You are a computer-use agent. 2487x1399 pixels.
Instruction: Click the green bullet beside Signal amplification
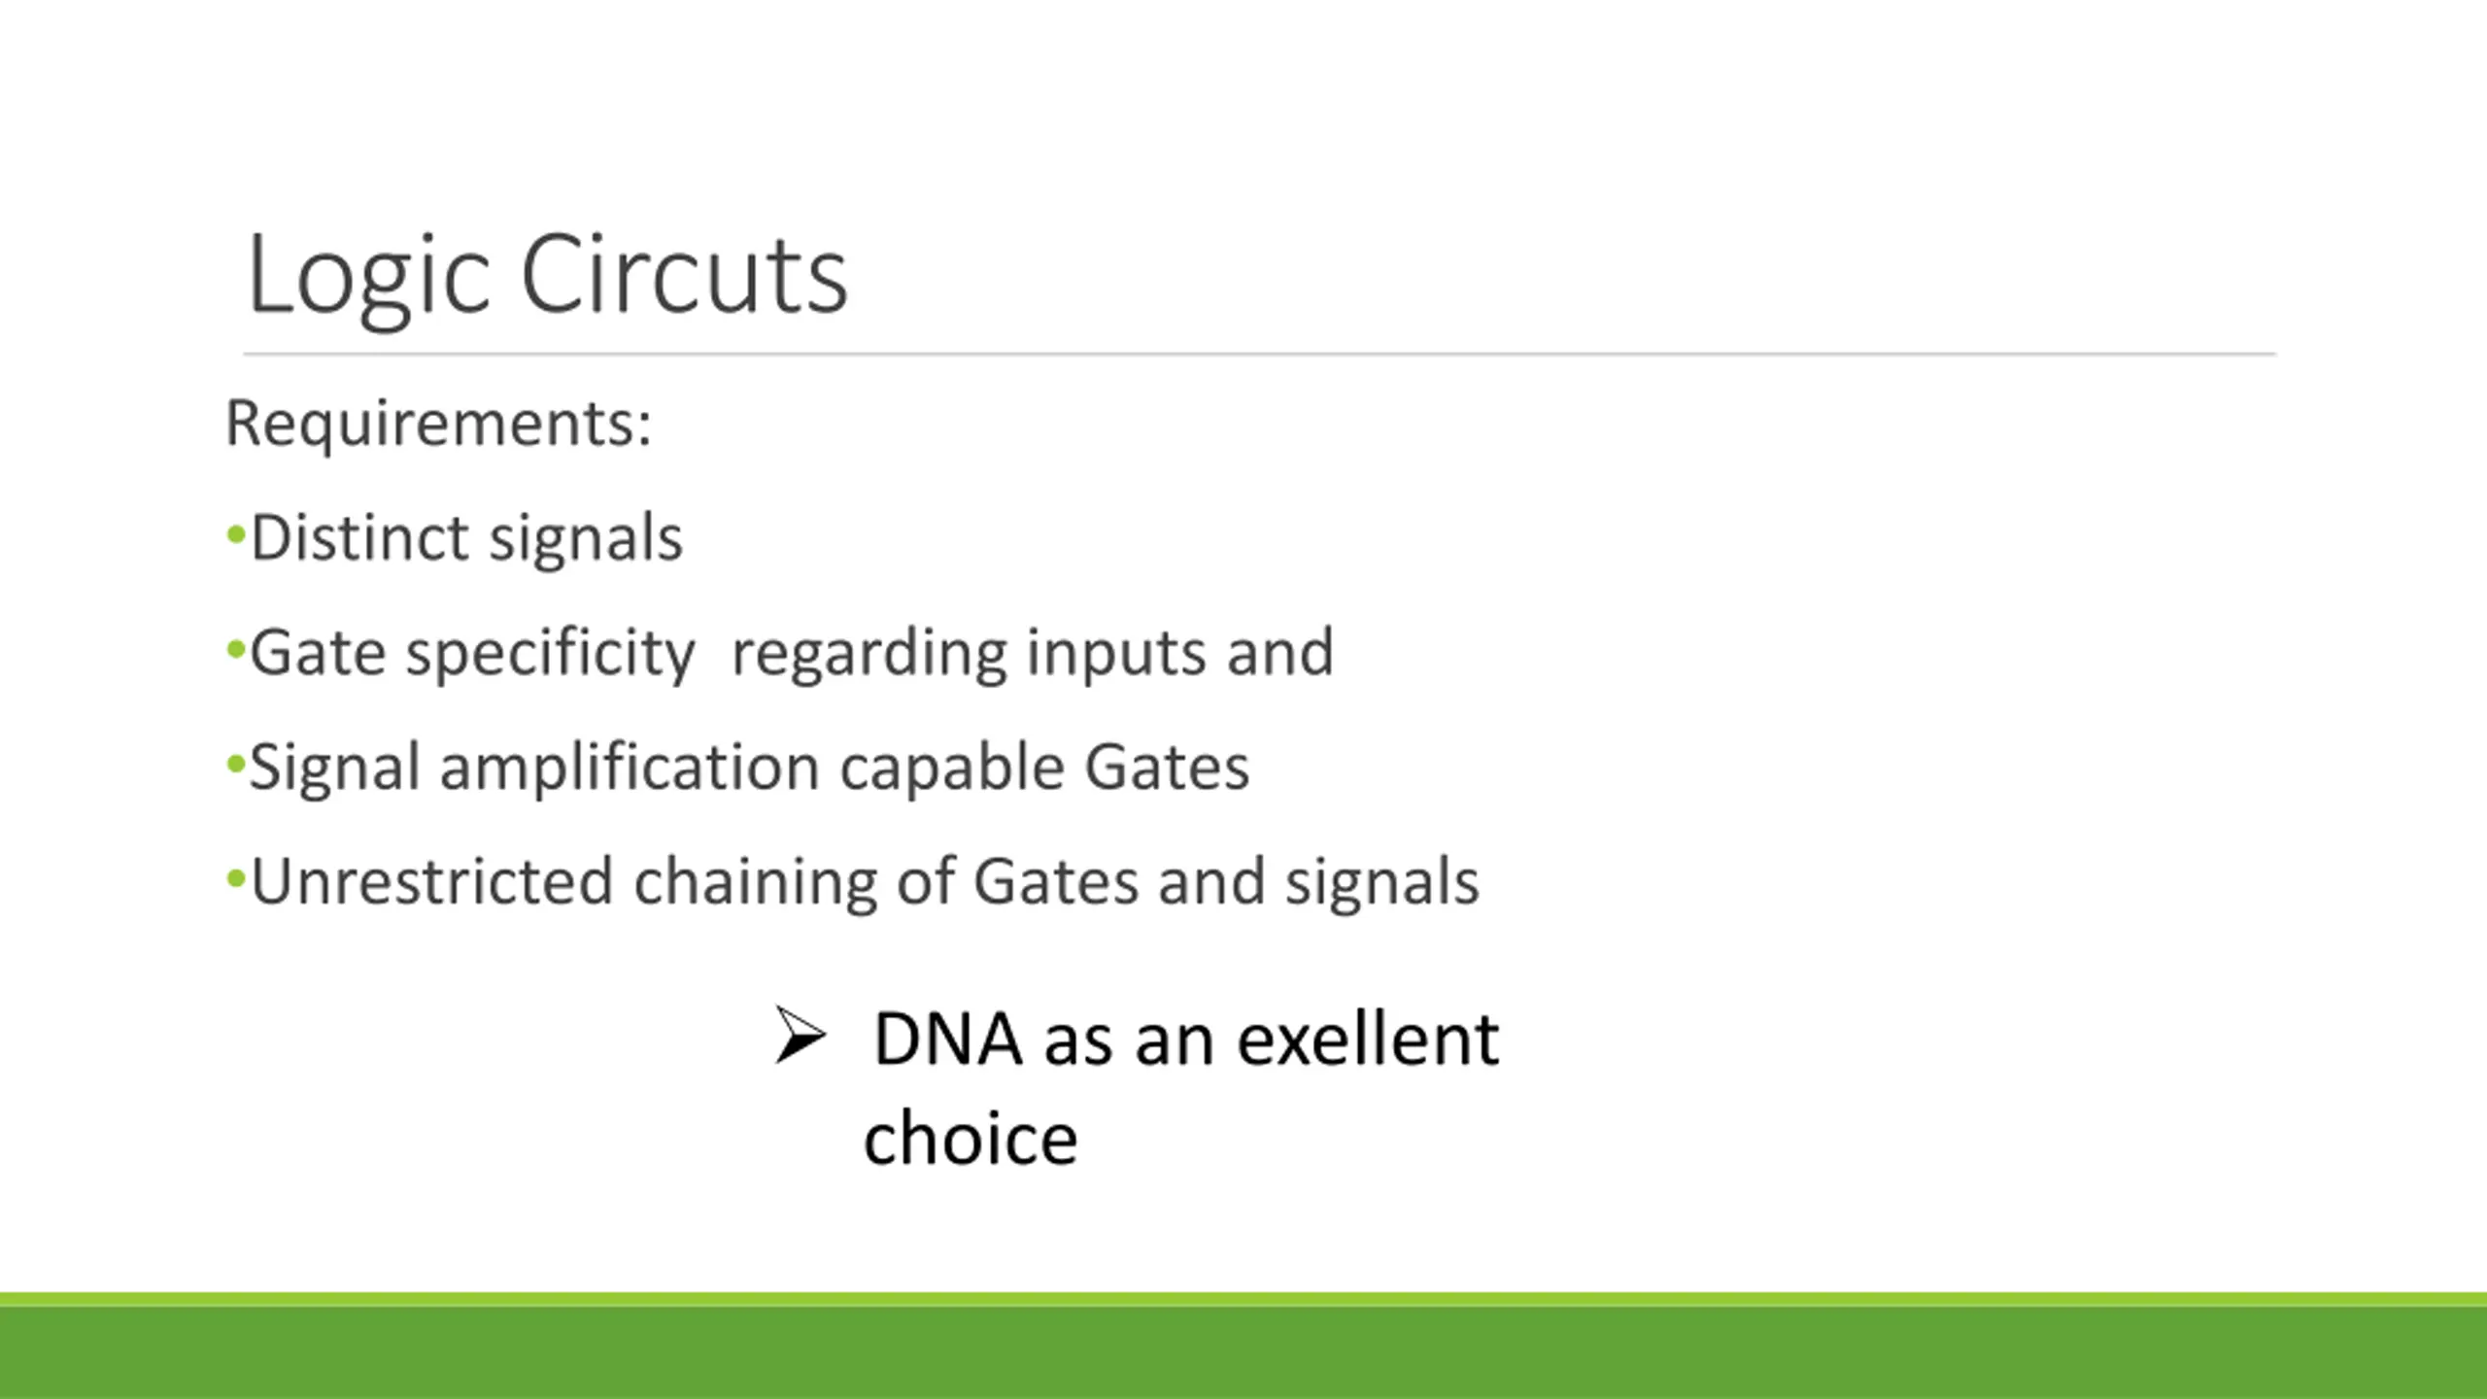point(235,765)
